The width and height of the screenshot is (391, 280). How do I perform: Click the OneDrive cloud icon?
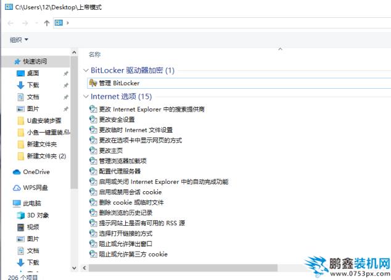17,172
